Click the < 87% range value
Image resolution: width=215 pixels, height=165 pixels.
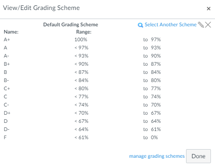[81, 72]
